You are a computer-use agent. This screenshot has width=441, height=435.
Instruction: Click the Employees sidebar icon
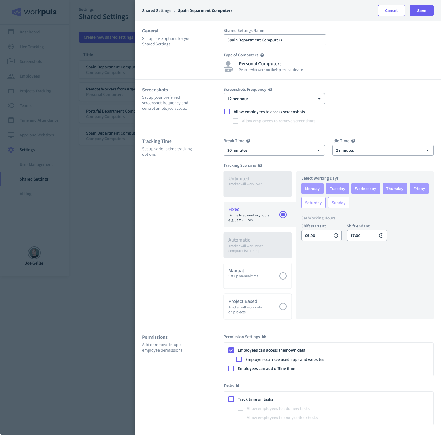click(x=11, y=76)
